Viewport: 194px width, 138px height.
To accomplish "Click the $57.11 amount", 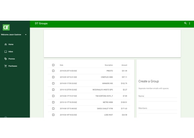I will click(x=124, y=77).
